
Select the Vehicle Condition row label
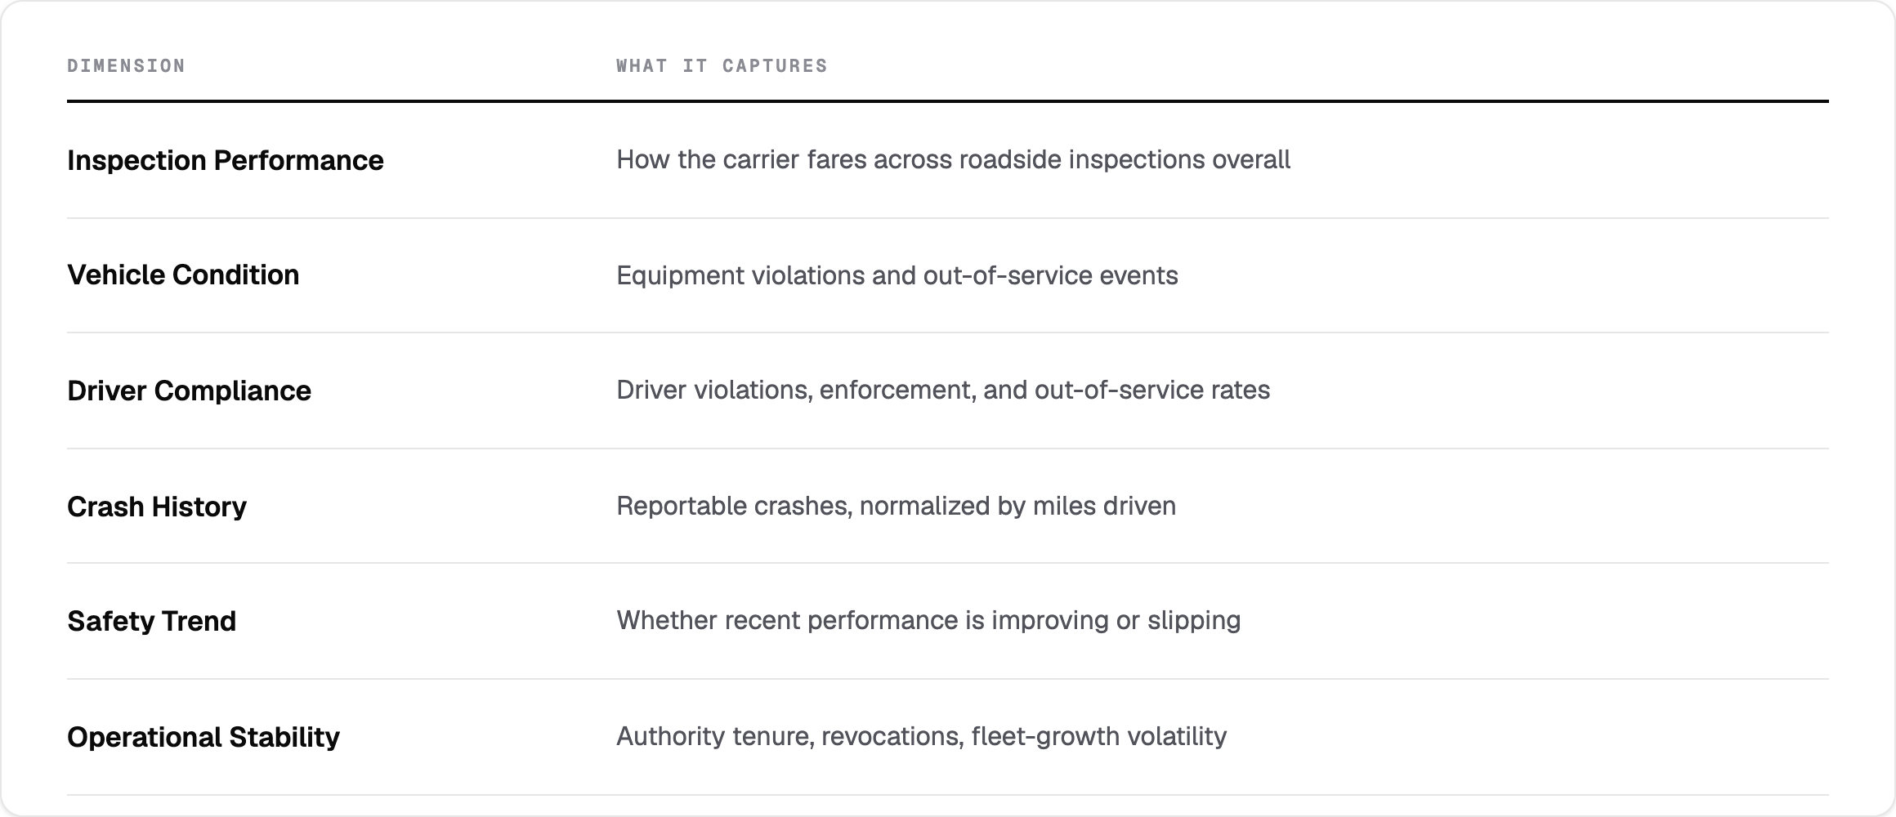point(183,275)
